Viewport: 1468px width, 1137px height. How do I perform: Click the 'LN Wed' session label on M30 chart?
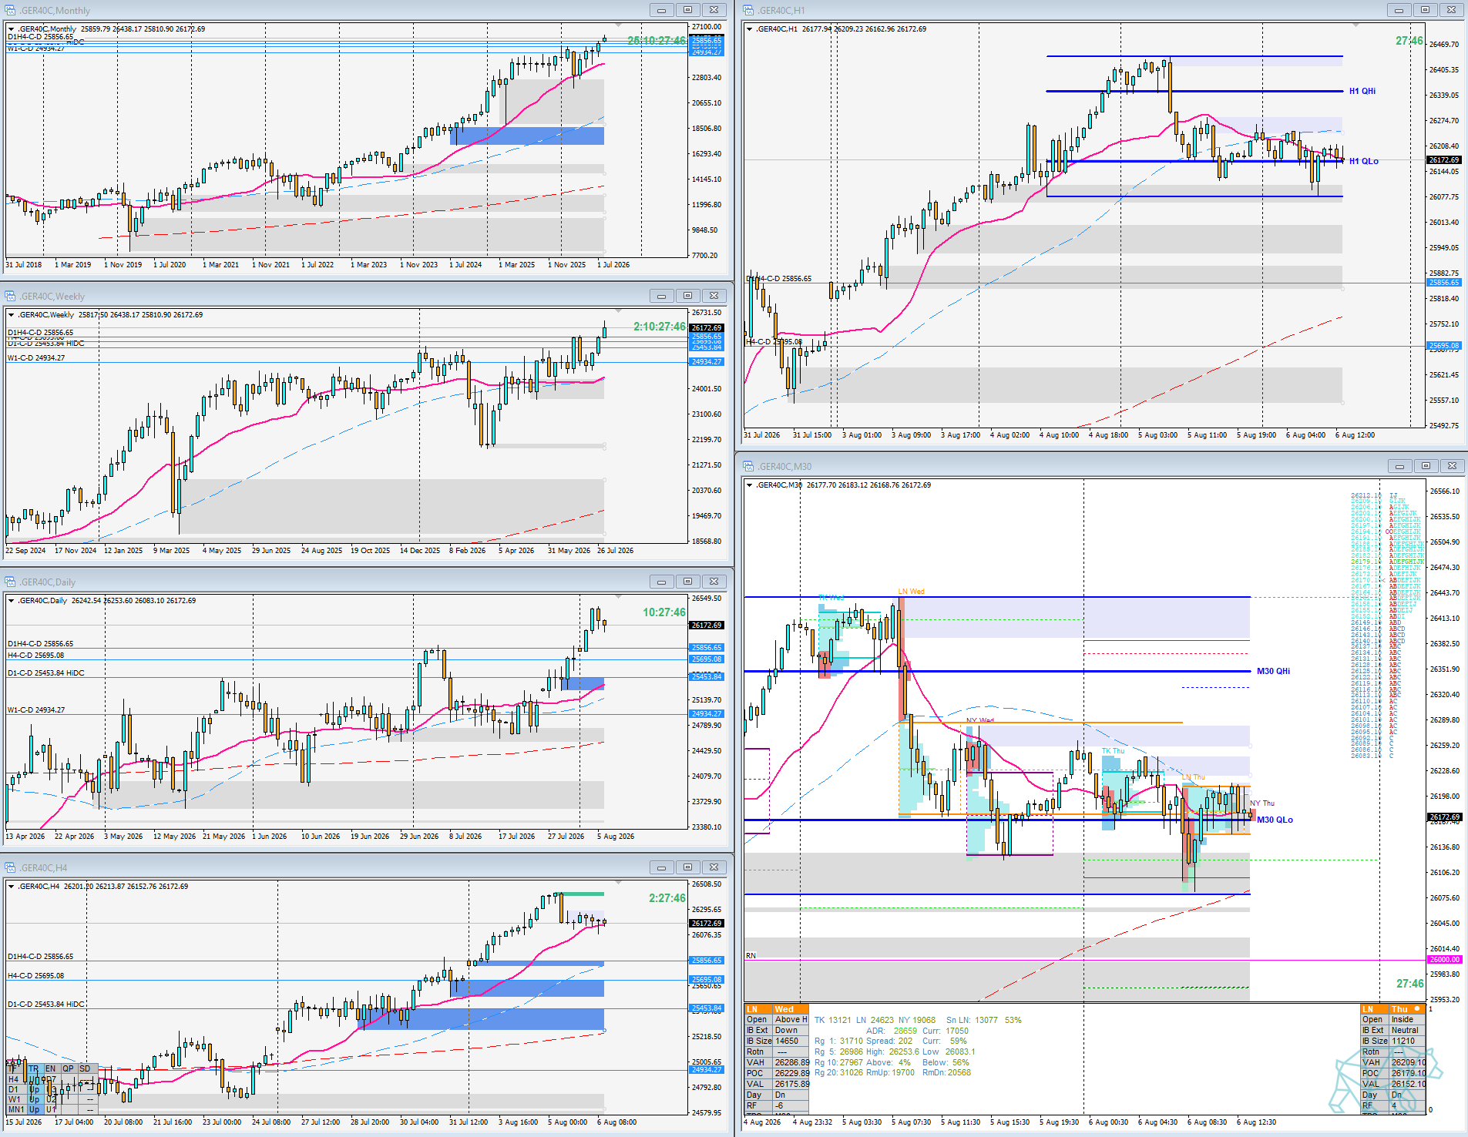[911, 592]
